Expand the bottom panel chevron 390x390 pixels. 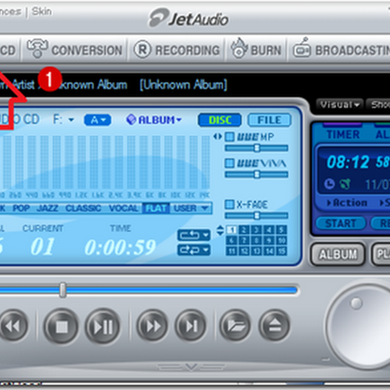pyautogui.click(x=191, y=367)
